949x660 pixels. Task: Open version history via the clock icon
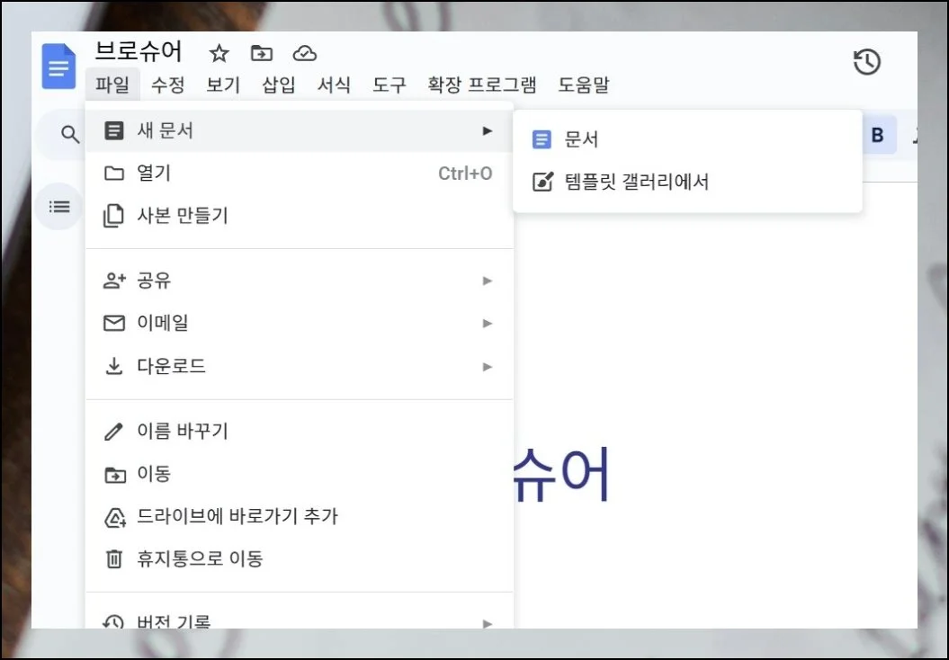pos(866,62)
